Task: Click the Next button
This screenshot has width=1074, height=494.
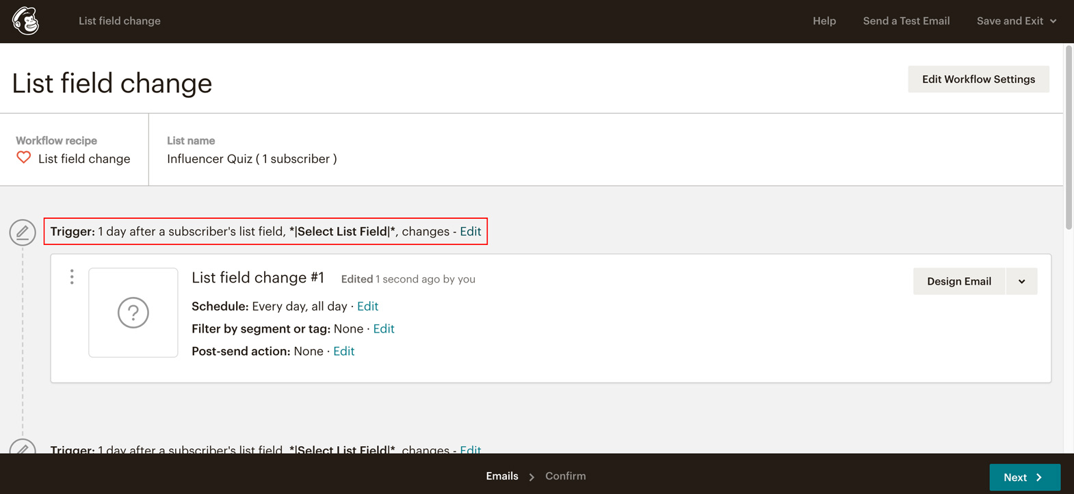Action: click(1025, 478)
